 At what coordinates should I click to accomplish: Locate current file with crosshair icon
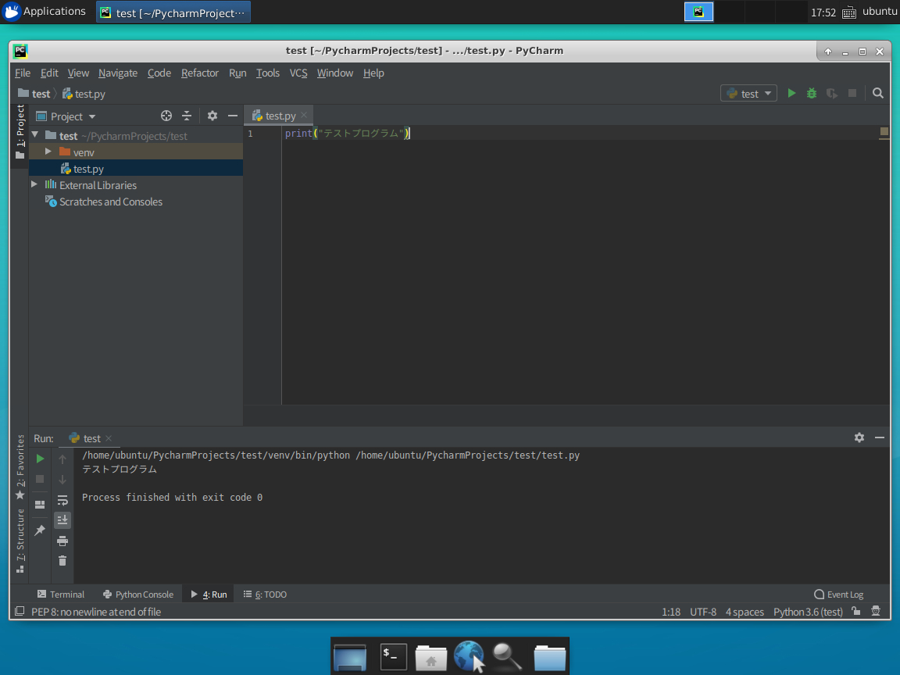click(x=166, y=116)
